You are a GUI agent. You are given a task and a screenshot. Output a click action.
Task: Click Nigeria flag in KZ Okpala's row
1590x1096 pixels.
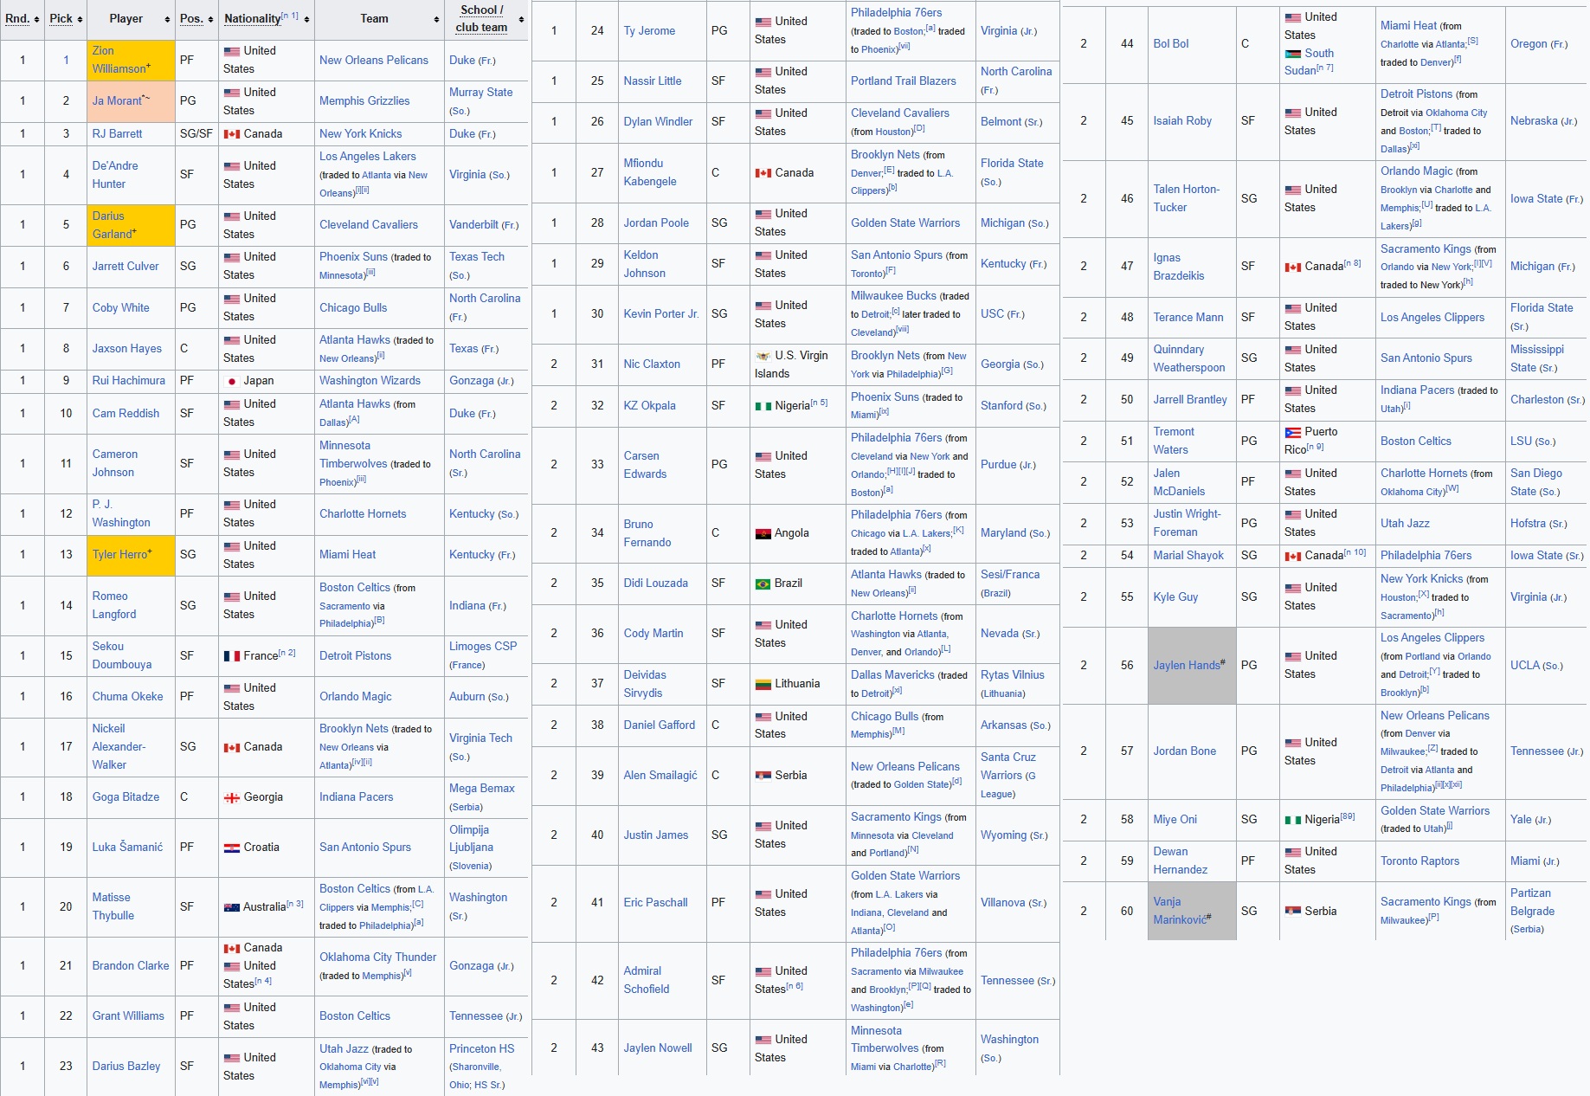[x=763, y=406]
